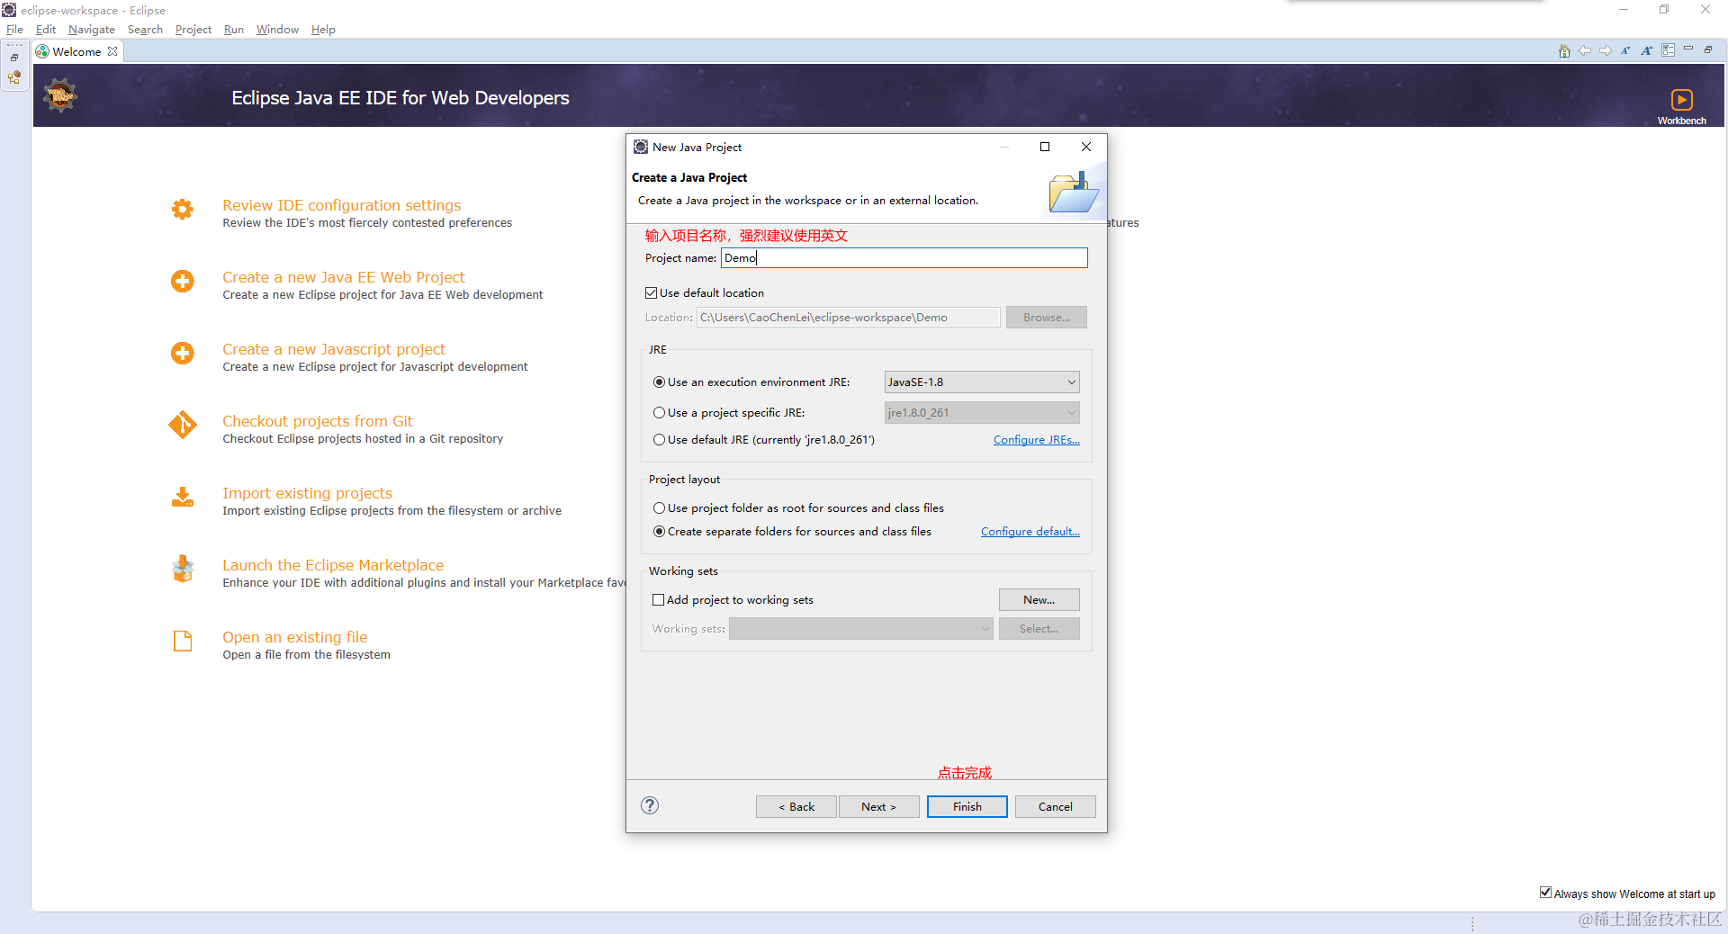Open the Edit menu
The image size is (1728, 934).
(x=45, y=29)
